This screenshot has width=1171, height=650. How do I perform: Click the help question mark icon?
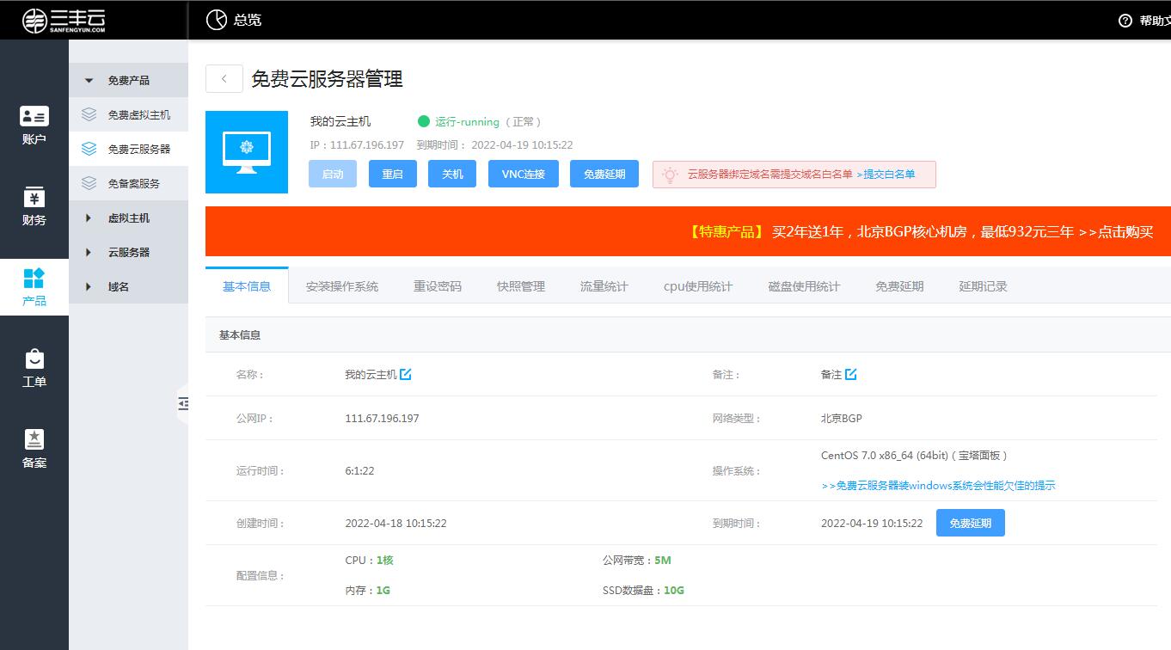pos(1125,21)
